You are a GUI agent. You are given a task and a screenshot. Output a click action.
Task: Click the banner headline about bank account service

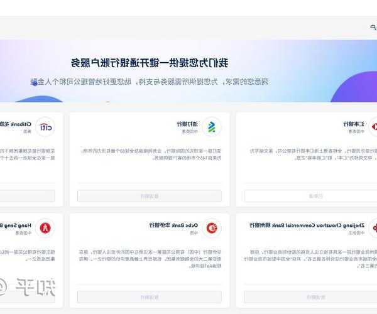point(150,63)
